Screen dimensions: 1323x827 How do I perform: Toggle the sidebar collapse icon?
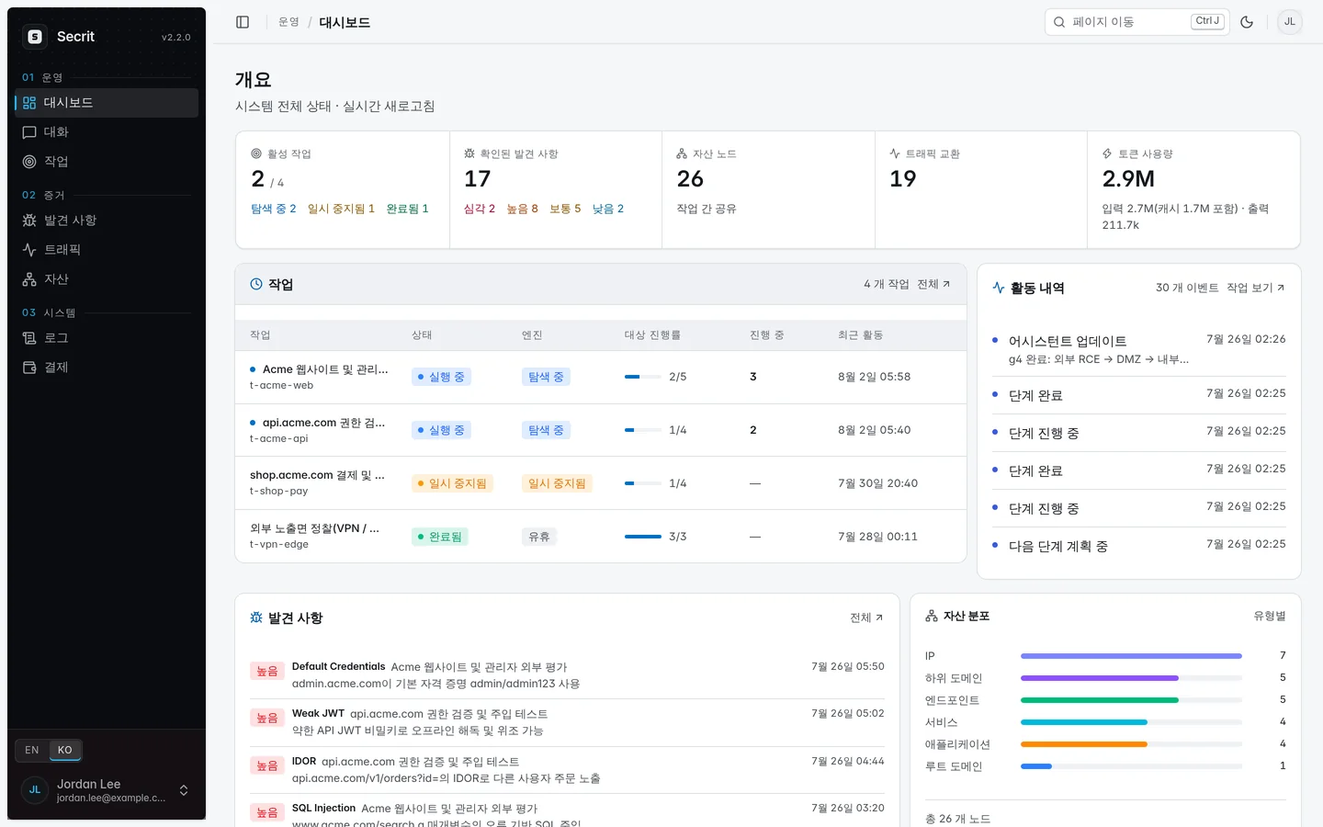(x=243, y=22)
